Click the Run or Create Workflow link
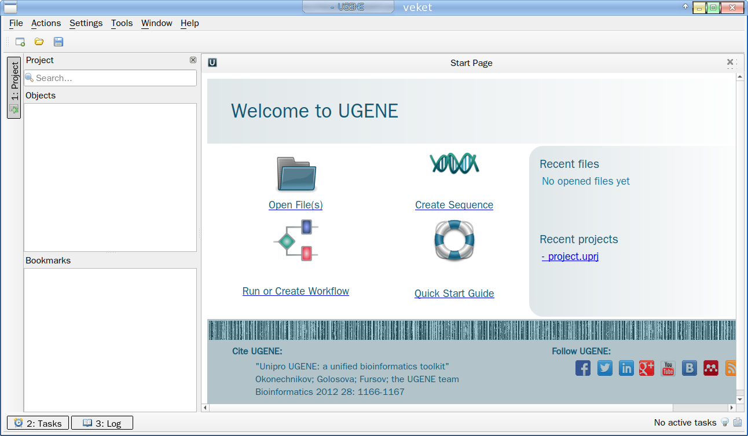This screenshot has height=436, width=748. [296, 291]
